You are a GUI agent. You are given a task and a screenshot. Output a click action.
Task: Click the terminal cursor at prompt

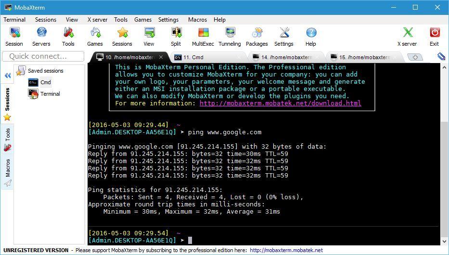click(190, 241)
